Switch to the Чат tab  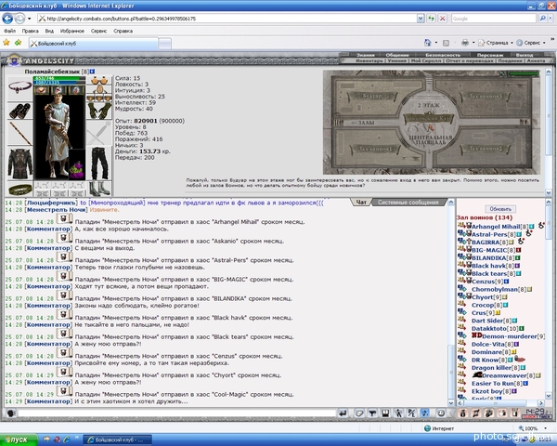click(x=361, y=203)
